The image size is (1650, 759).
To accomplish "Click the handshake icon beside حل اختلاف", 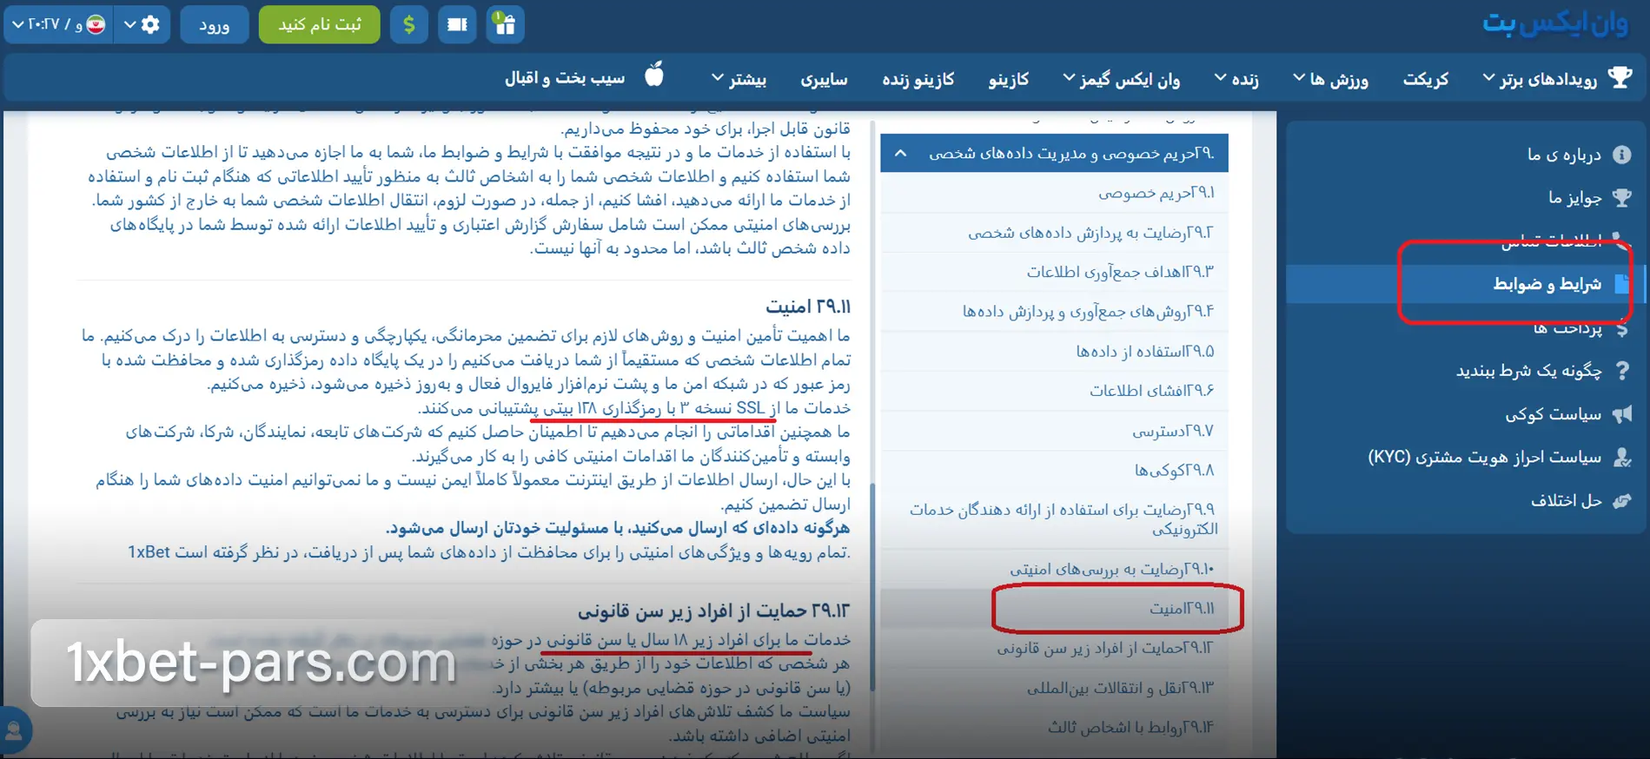I will 1621,500.
